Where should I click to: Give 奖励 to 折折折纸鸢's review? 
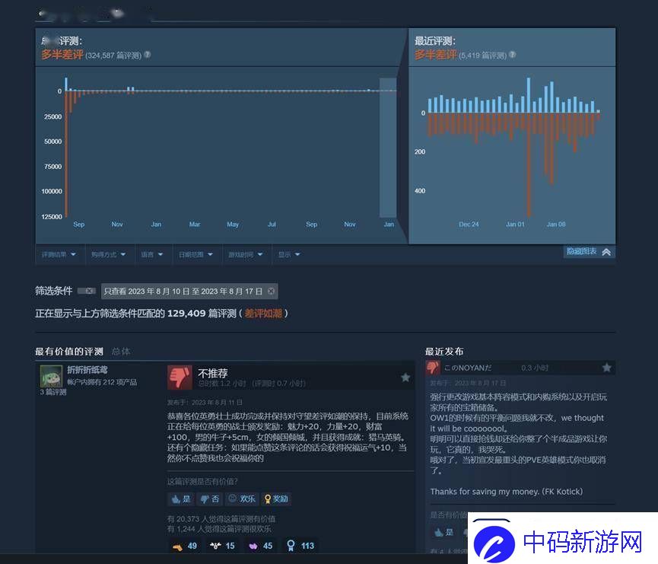pyautogui.click(x=276, y=499)
